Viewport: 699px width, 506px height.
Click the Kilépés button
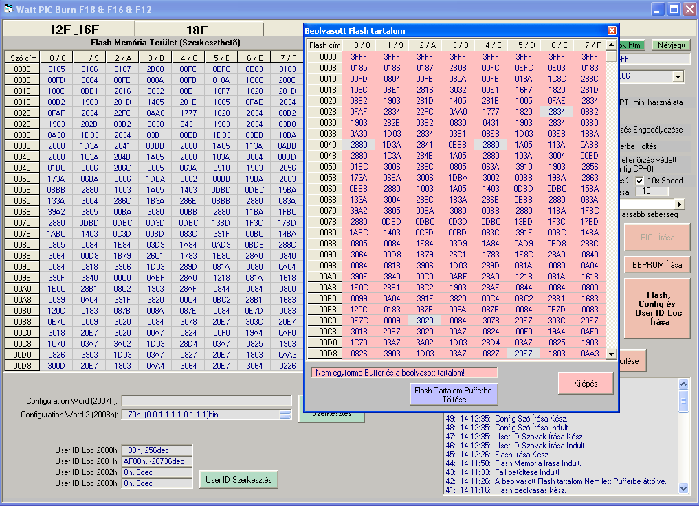point(586,384)
